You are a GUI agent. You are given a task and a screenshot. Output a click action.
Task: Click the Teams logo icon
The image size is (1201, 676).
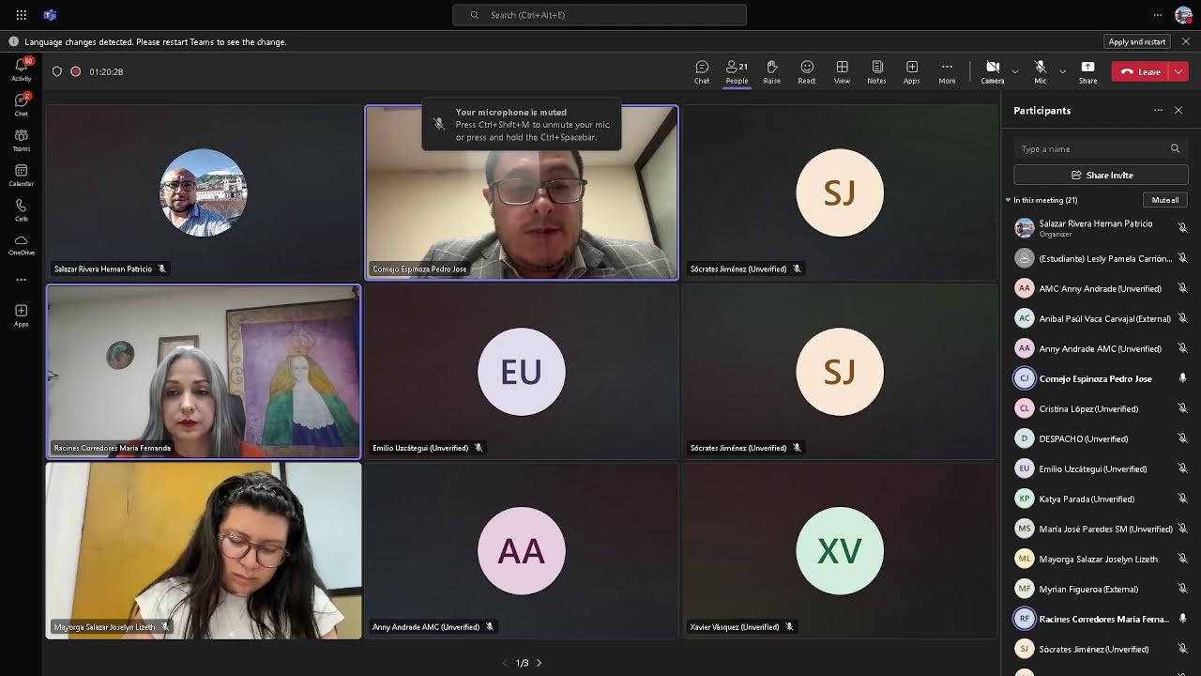tap(50, 15)
